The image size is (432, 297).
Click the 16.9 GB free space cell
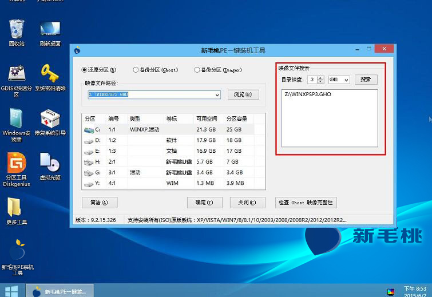[x=206, y=151]
